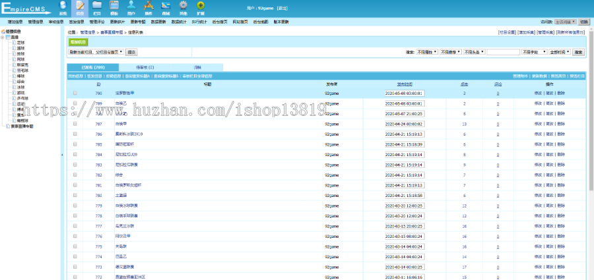Click 修改 for row ID 790
The height and width of the screenshot is (280, 594).
538,93
